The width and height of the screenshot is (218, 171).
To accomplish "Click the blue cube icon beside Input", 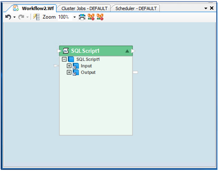I will 76,66.
